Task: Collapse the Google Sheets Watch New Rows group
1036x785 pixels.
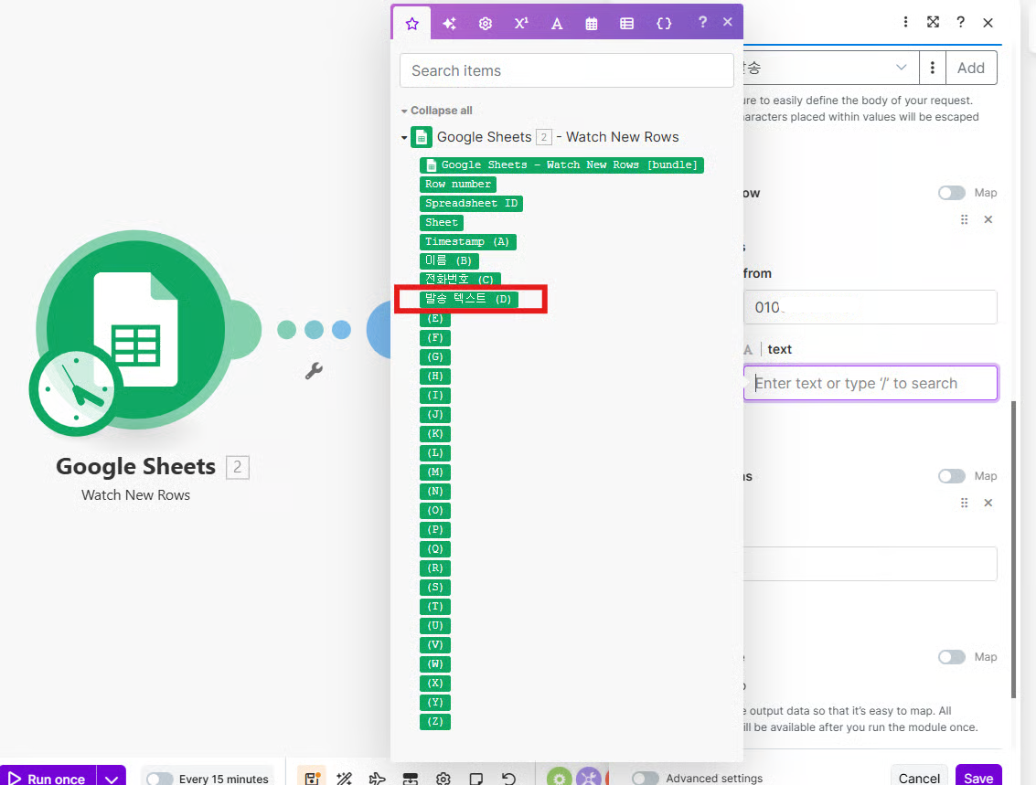Action: tap(404, 138)
